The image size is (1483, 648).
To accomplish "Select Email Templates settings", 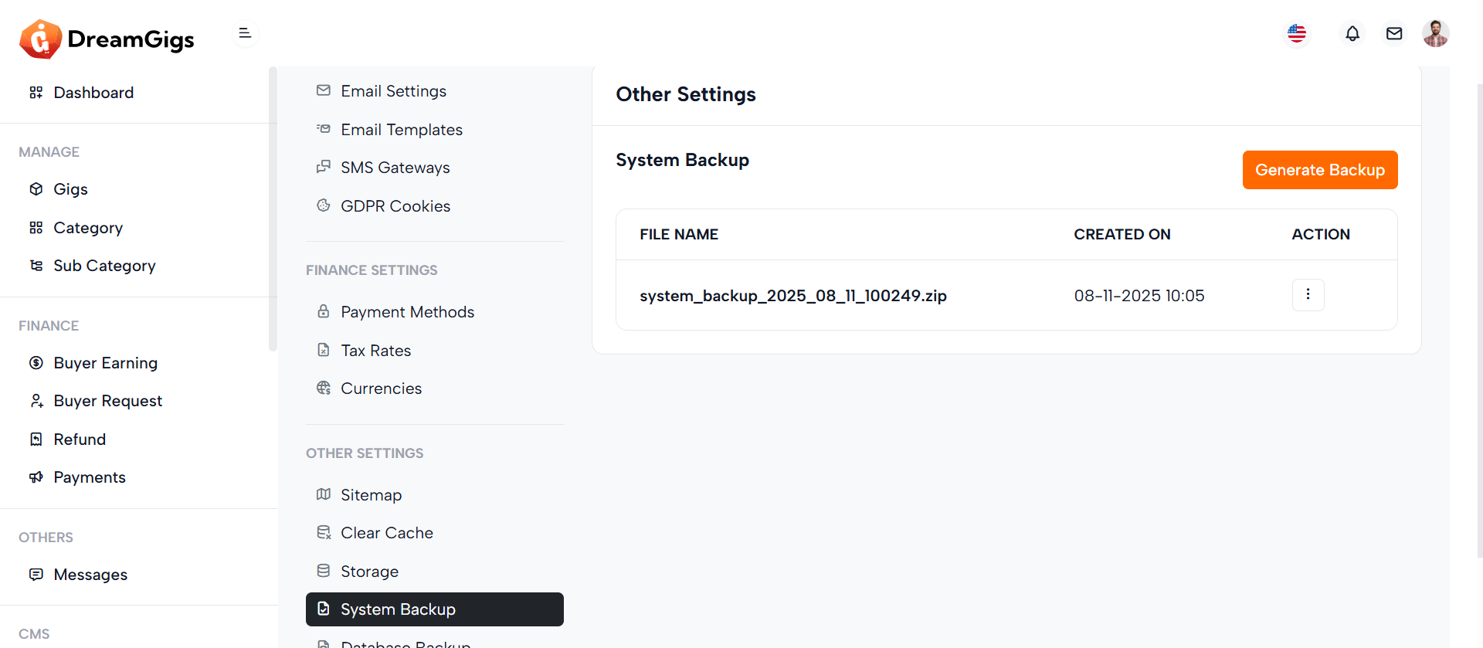I will tap(401, 130).
